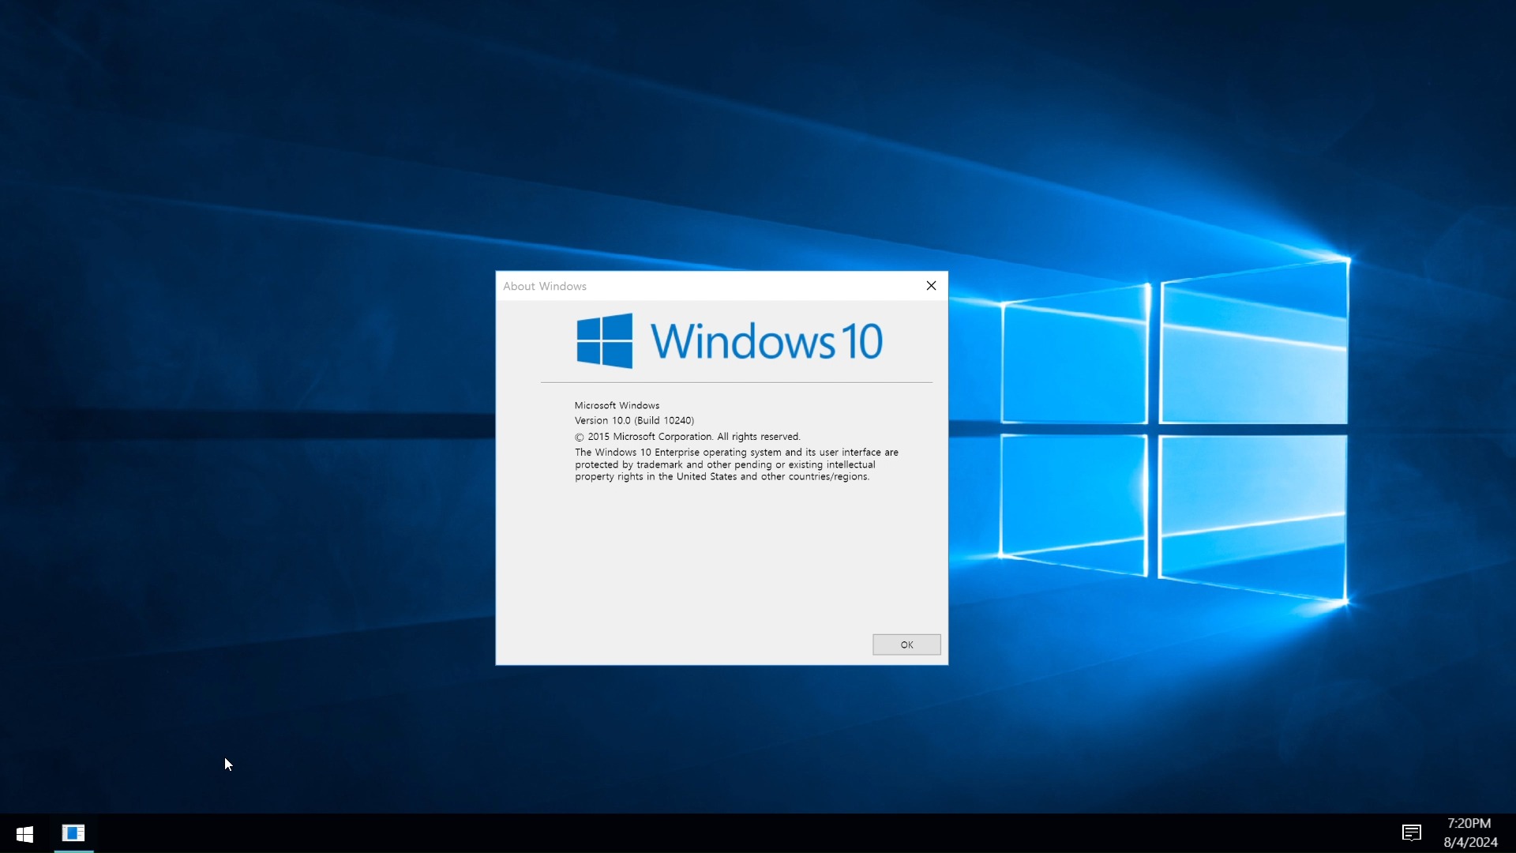Click the Start button's Windows flag

23,833
